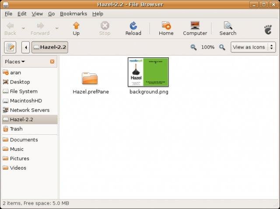This screenshot has height=209, width=280.
Task: Go up one folder level
Action: pyautogui.click(x=76, y=28)
